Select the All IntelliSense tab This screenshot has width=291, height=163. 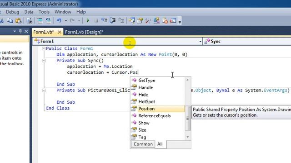[x=160, y=144]
